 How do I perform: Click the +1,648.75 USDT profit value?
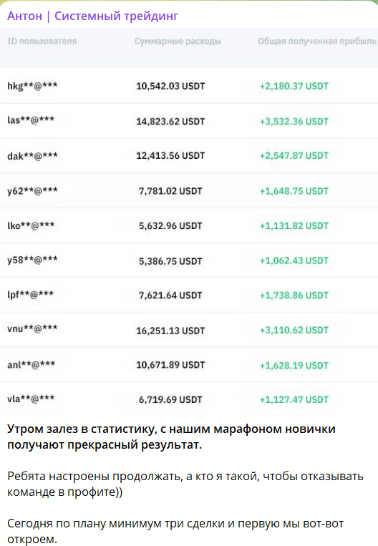pyautogui.click(x=294, y=191)
